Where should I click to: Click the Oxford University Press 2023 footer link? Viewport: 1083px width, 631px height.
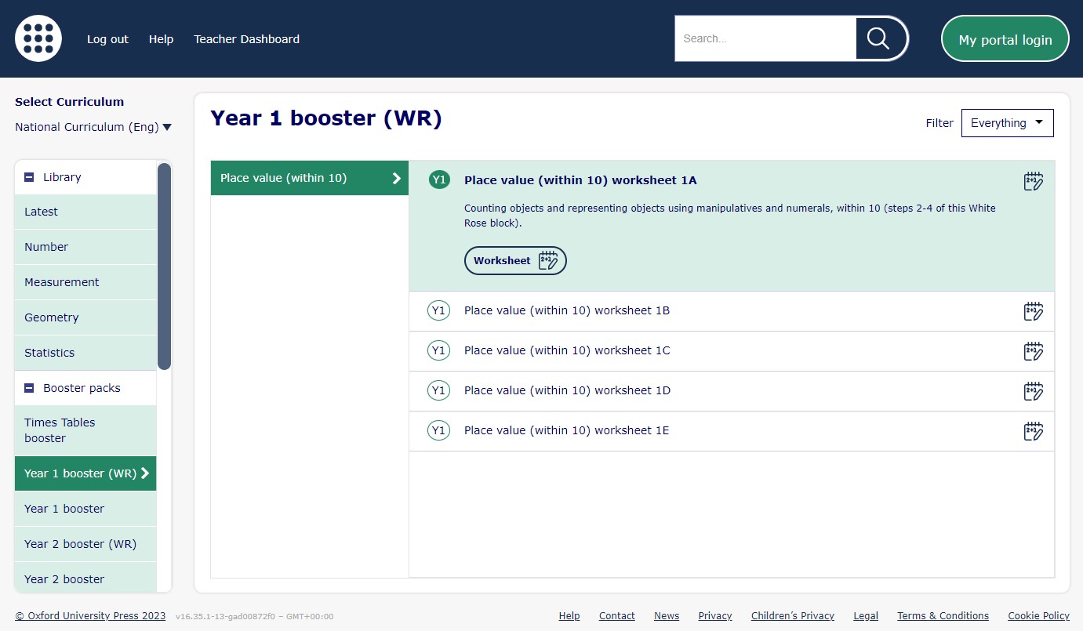tap(90, 616)
